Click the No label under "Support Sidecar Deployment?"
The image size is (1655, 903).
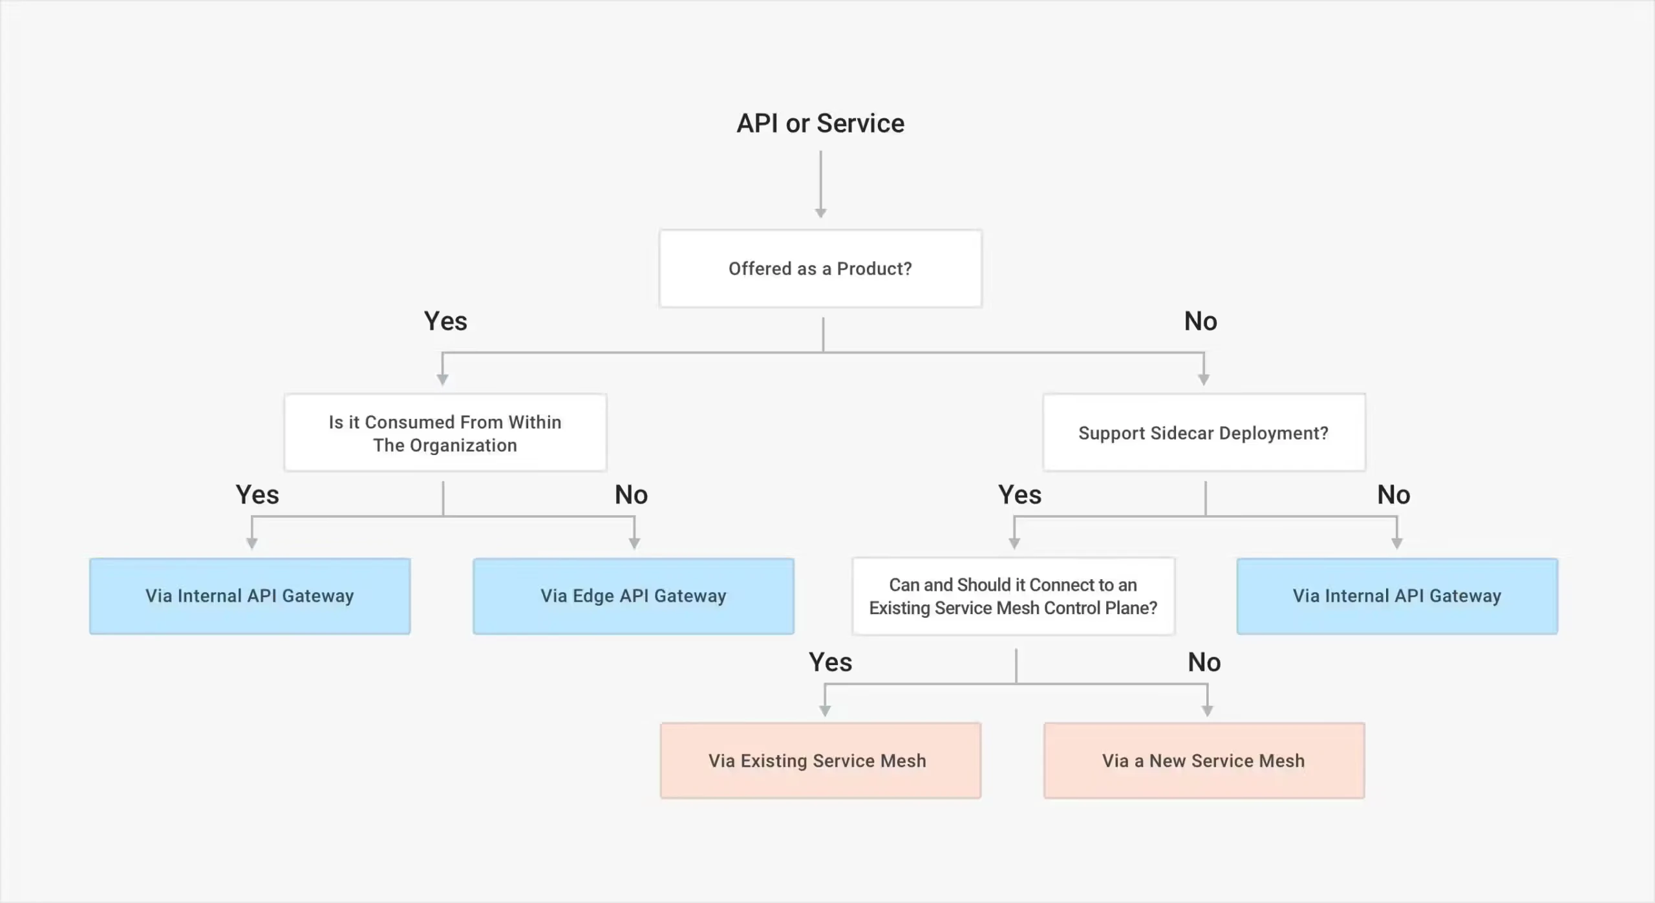click(x=1393, y=495)
